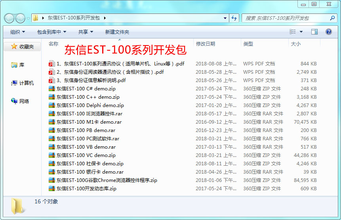The image size is (341, 220).
Task: Click 360压缩 RAR 文件 type of 银行卡 demo.rar
Action: coord(263,172)
